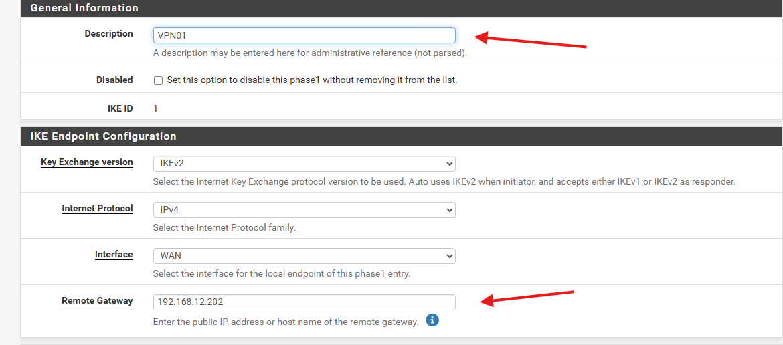Focus the Description field containing VPN01
This screenshot has width=783, height=345.
[x=304, y=35]
